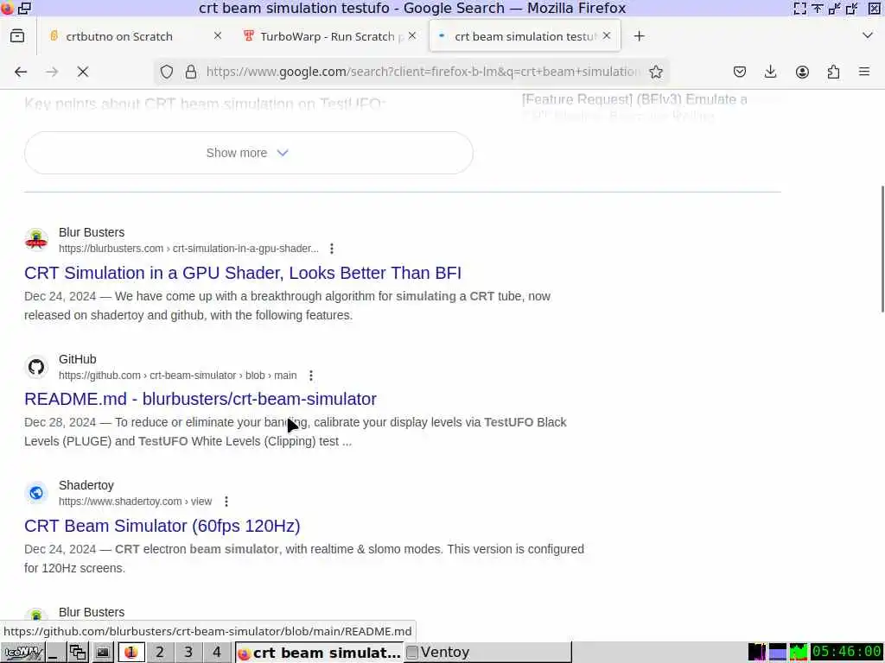This screenshot has width=885, height=663.
Task: Open README.md blurbusters/crt-beam-simulator link
Action: pyautogui.click(x=201, y=399)
